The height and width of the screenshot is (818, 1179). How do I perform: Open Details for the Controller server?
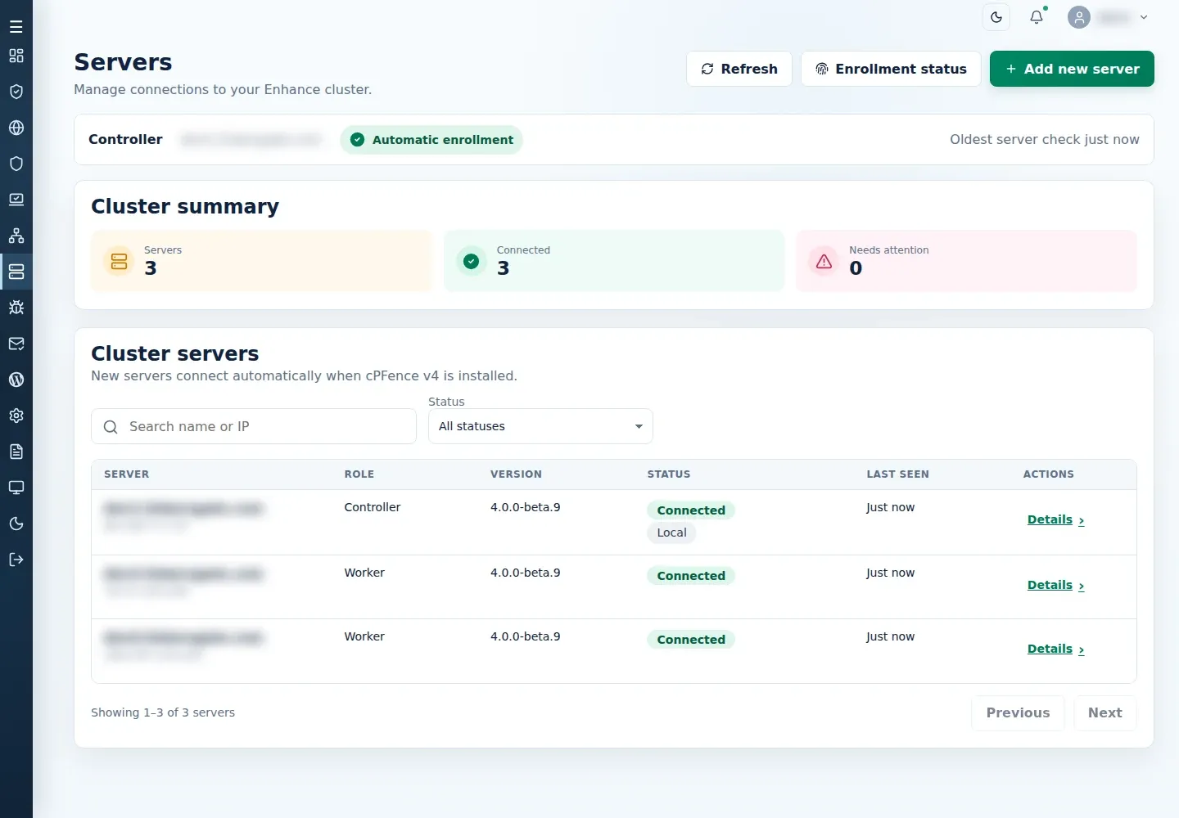[x=1055, y=520]
